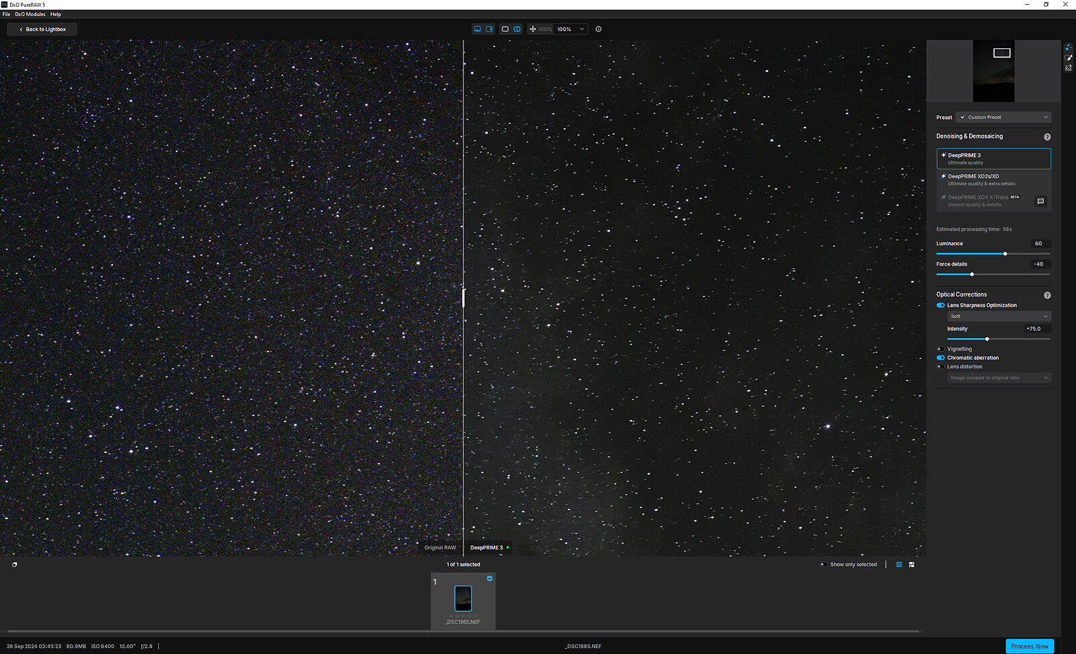Screen dimensions: 1076x654
Task: Open the third icon in the right strip
Action: click(1068, 68)
